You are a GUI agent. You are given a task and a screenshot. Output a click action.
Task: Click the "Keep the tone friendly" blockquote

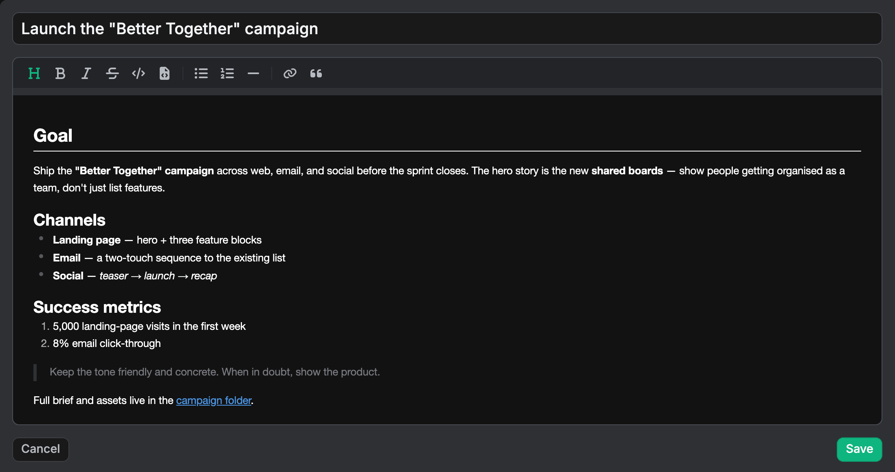coord(215,372)
